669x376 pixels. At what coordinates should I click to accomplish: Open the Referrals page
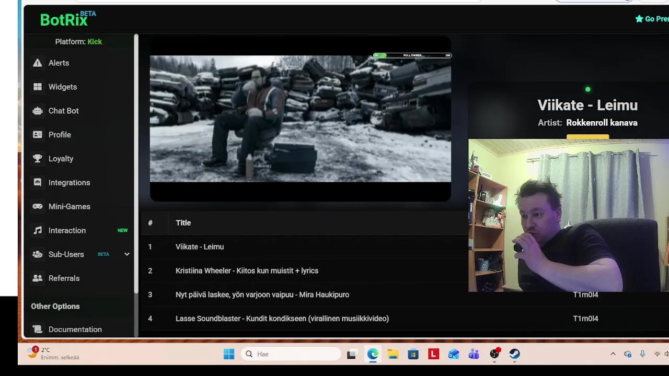click(64, 278)
